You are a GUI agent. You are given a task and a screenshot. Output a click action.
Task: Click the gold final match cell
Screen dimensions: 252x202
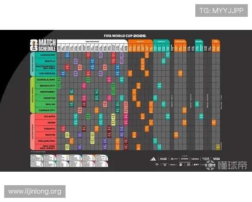pos(218,147)
